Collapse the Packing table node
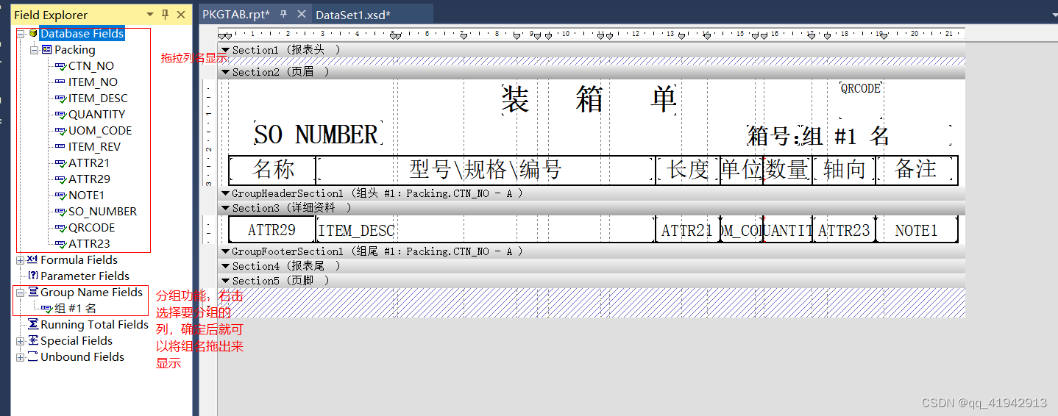1058x416 pixels. [x=34, y=50]
